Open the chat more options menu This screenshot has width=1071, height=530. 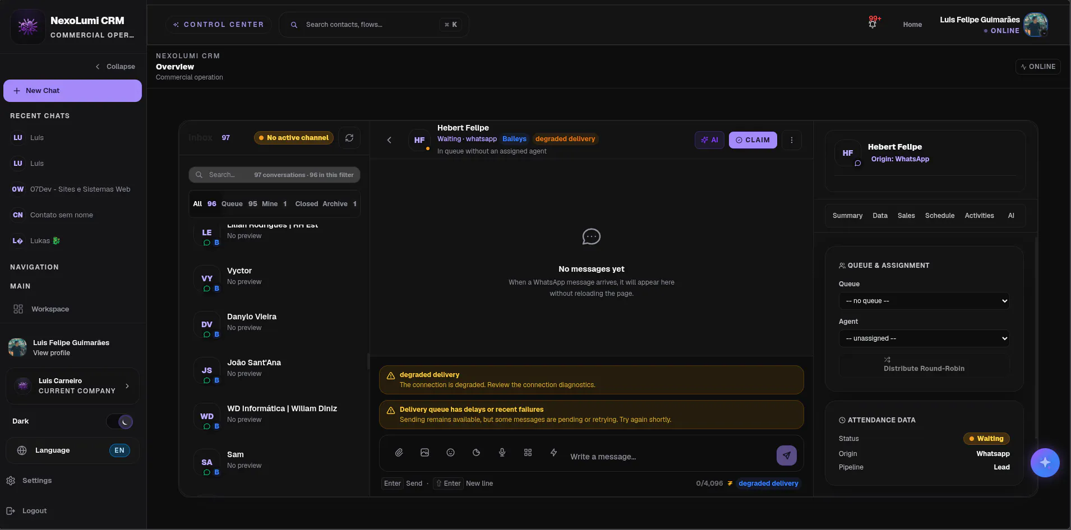(792, 140)
